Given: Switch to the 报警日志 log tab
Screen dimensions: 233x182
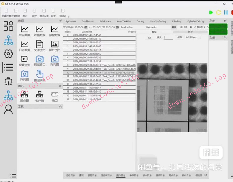Looking at the screenshot, I should tap(92, 176).
